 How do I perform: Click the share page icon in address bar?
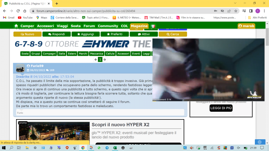229,11
